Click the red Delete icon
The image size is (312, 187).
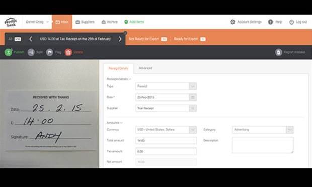tap(68, 52)
